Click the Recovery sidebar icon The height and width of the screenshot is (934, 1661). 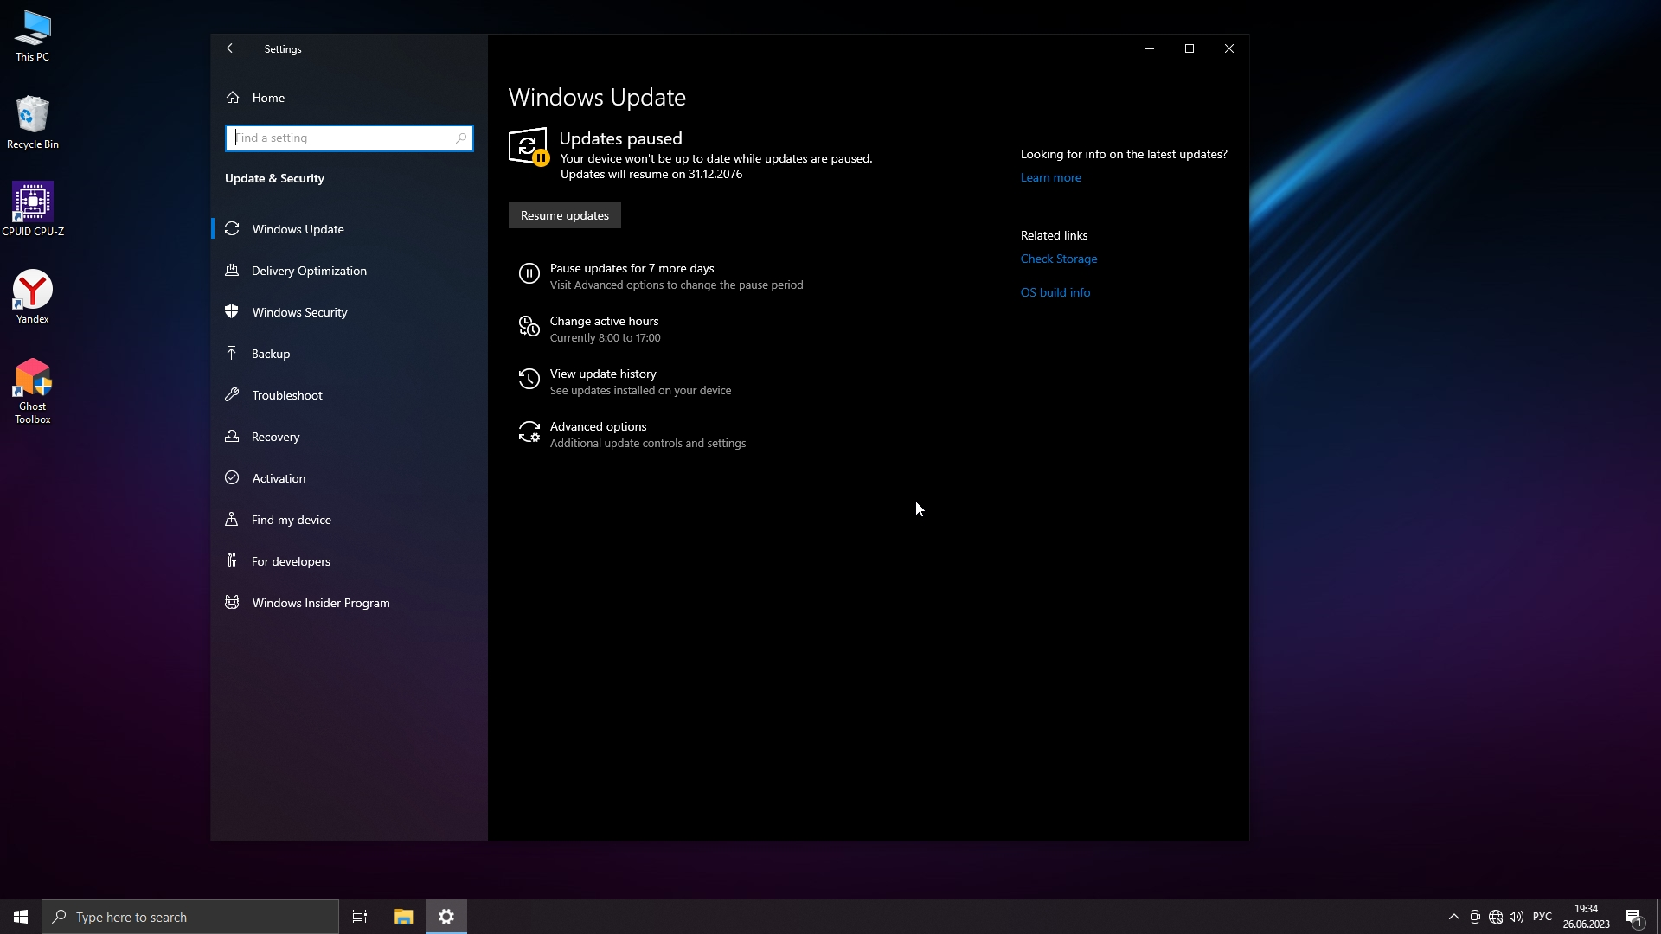coord(232,437)
